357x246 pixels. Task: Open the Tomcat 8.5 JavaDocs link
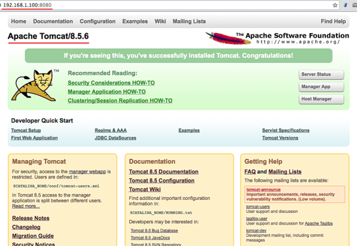coord(151,238)
